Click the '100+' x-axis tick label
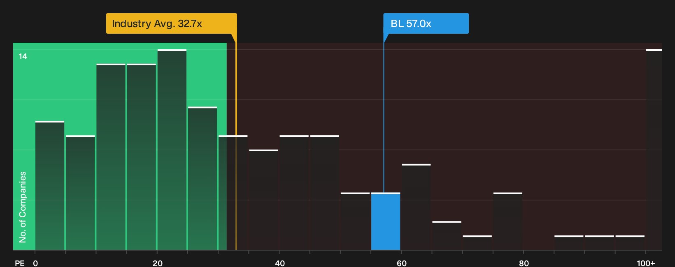Image resolution: width=675 pixels, height=267 pixels. (646, 263)
